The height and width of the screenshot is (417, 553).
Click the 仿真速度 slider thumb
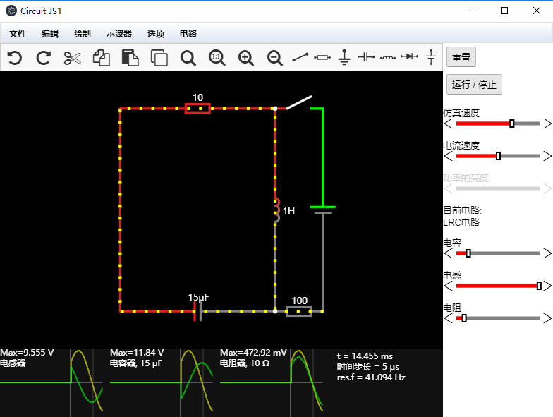tap(512, 123)
